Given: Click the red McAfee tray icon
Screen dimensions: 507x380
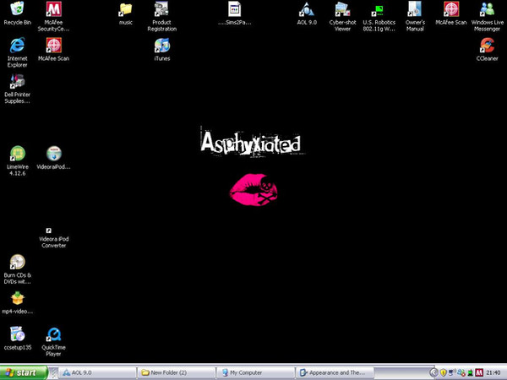Looking at the screenshot, I should coord(479,372).
